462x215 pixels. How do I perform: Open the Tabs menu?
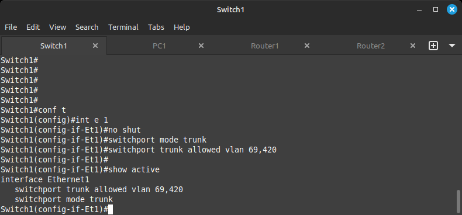coord(156,27)
